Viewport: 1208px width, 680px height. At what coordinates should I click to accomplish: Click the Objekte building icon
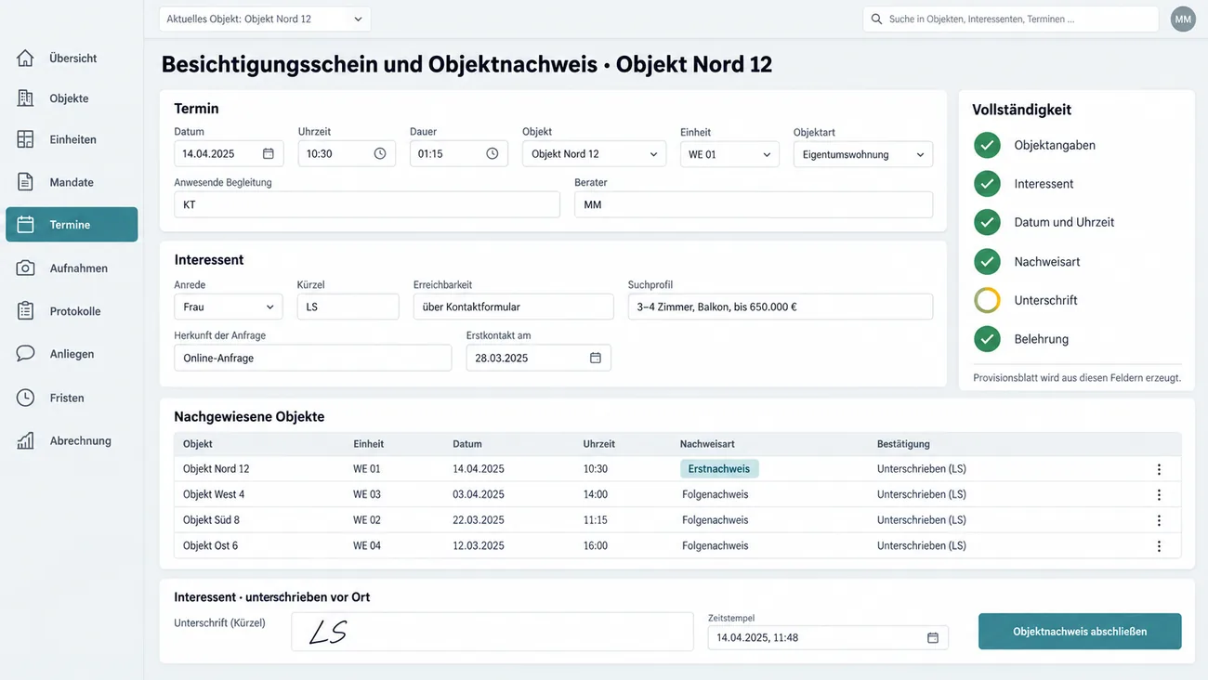pos(26,98)
